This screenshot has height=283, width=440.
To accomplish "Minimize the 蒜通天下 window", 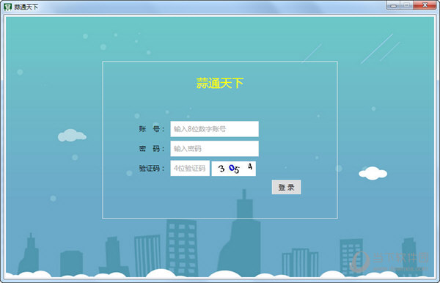I will [x=393, y=5].
